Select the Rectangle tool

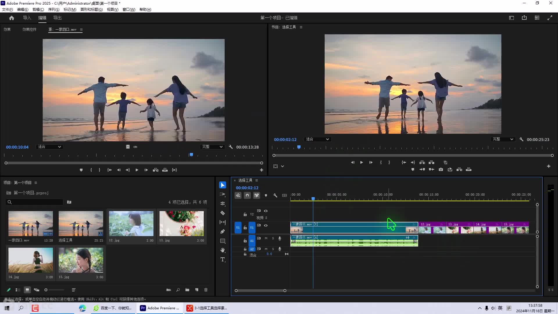223,241
